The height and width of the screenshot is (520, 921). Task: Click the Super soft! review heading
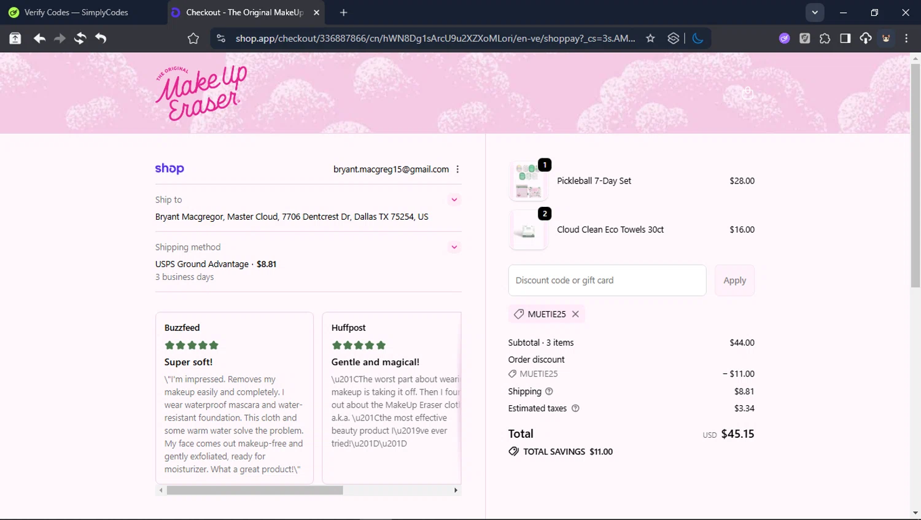pyautogui.click(x=188, y=362)
